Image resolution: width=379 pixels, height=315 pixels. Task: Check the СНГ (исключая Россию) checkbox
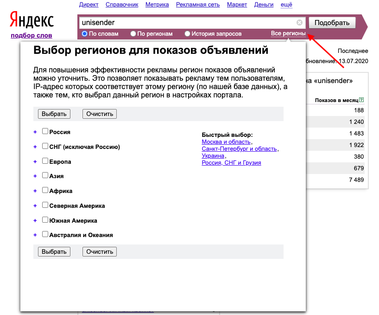45,146
